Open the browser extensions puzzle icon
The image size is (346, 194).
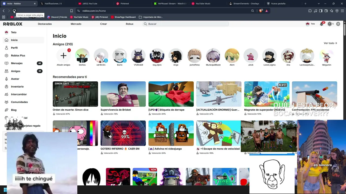(310, 11)
